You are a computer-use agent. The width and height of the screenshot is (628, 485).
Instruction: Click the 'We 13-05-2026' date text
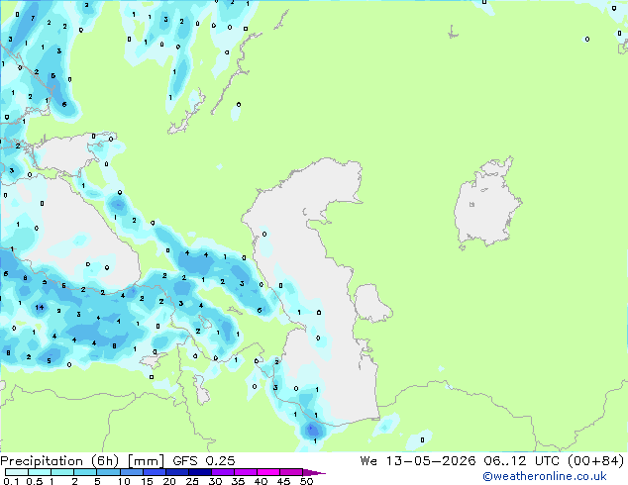pyautogui.click(x=418, y=461)
